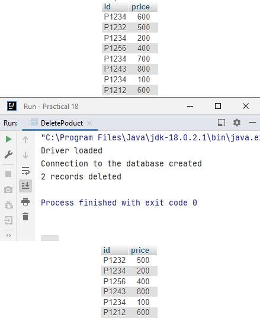Click the exit arrow icon in sidebar
The image size is (260, 318).
(x=8, y=220)
